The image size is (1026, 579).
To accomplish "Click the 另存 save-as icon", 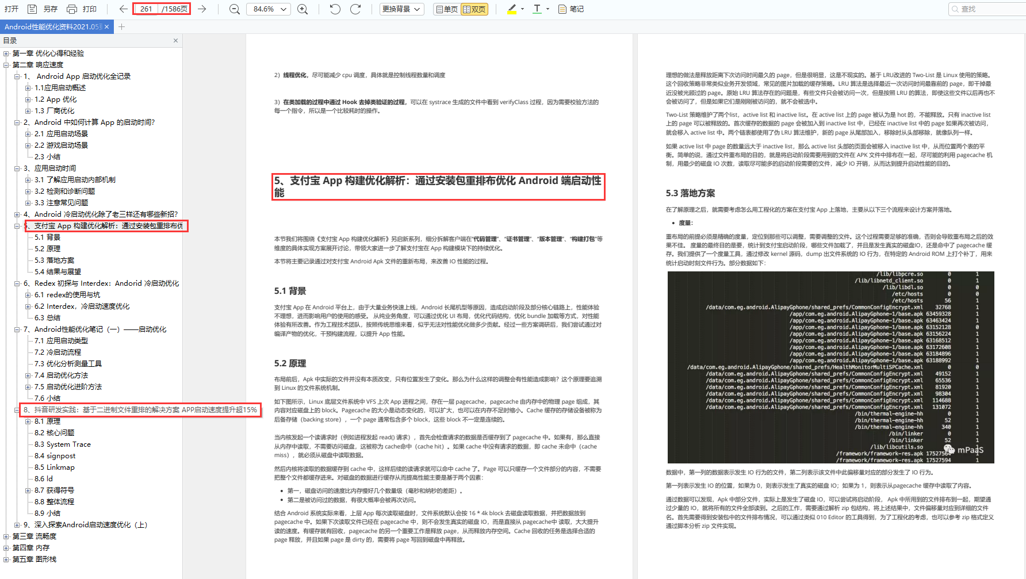I will (32, 9).
